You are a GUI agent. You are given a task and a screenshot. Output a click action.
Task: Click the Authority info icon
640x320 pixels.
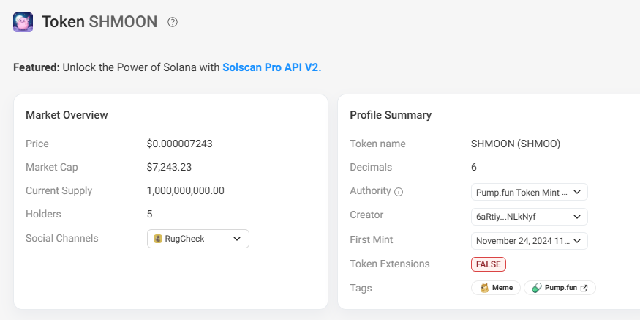point(399,192)
